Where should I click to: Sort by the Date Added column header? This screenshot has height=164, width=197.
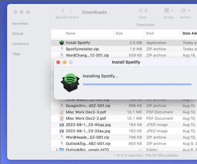(x=190, y=33)
